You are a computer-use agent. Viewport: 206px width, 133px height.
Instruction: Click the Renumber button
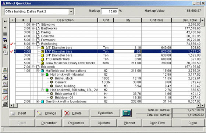pos(49,123)
